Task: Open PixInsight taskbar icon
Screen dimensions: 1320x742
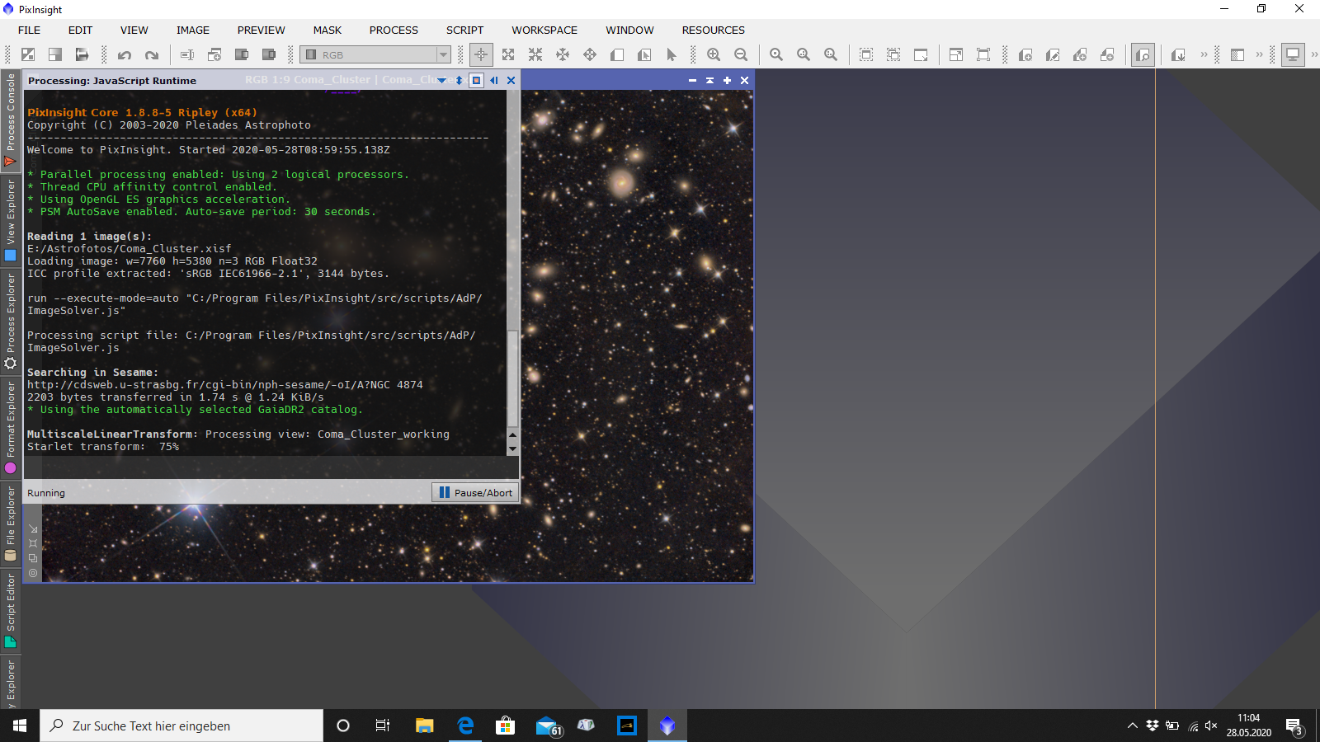Action: pos(667,726)
